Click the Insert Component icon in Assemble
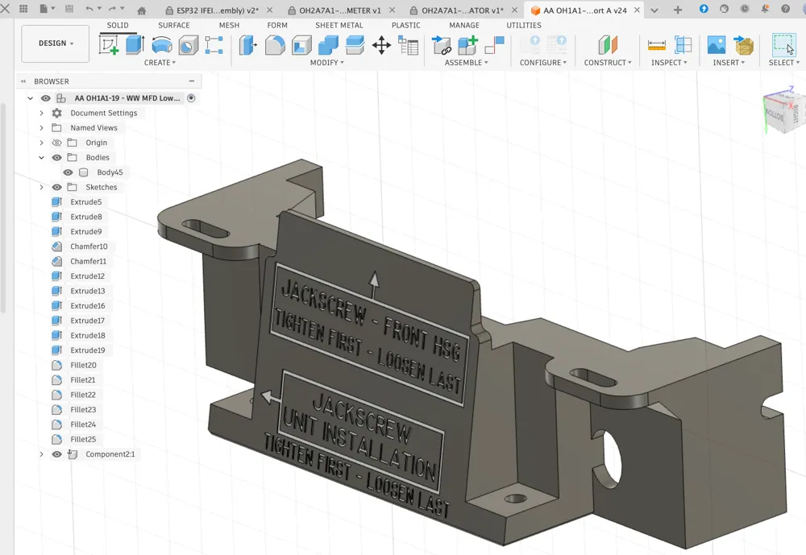806x555 pixels. pyautogui.click(x=442, y=45)
